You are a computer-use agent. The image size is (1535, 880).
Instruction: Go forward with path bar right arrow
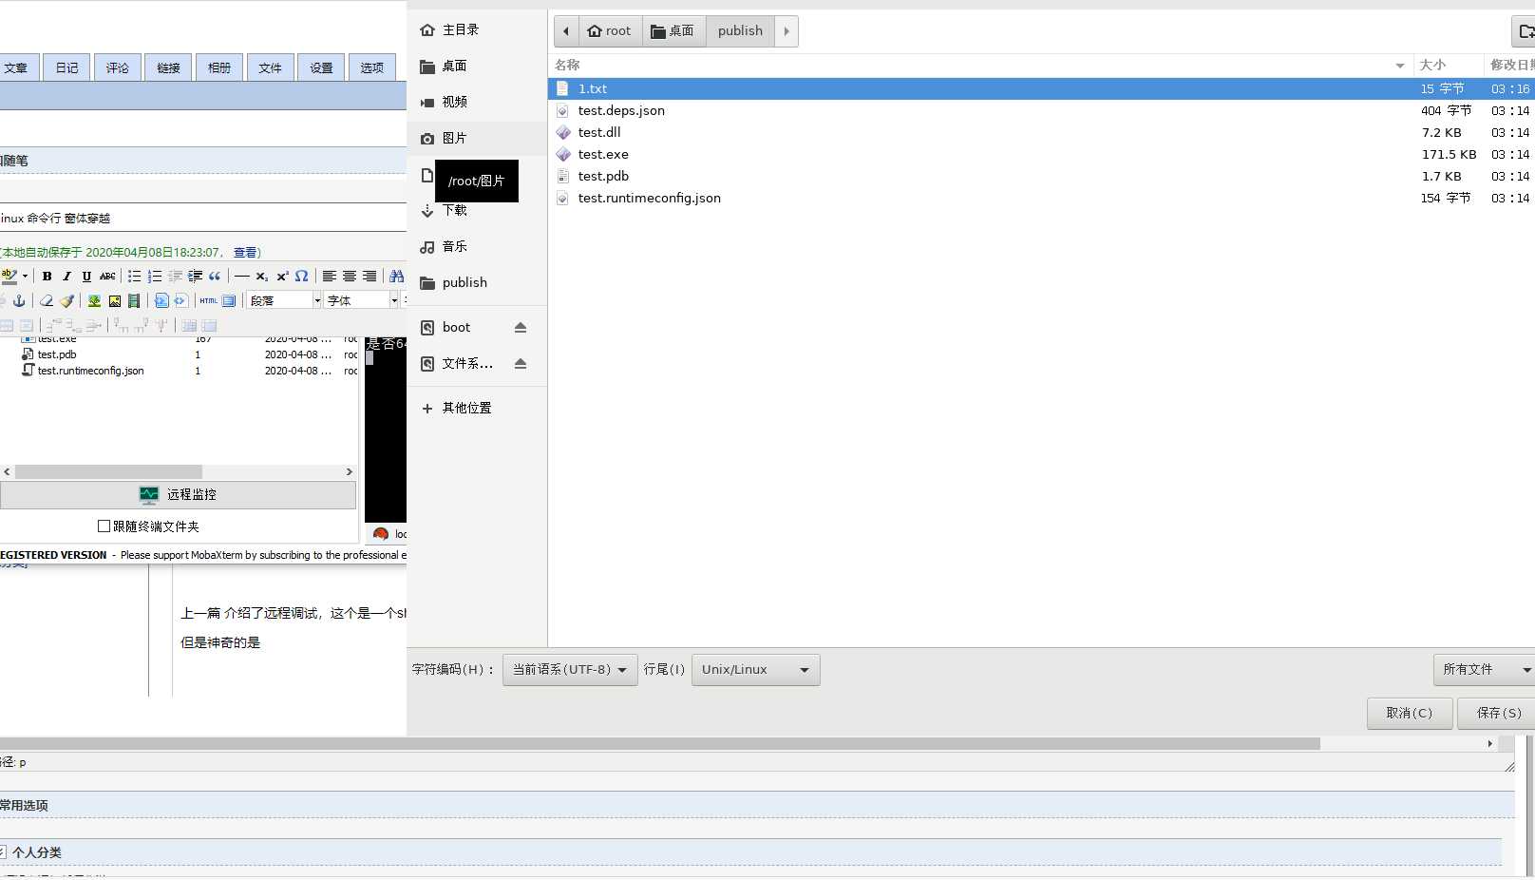[x=786, y=31]
